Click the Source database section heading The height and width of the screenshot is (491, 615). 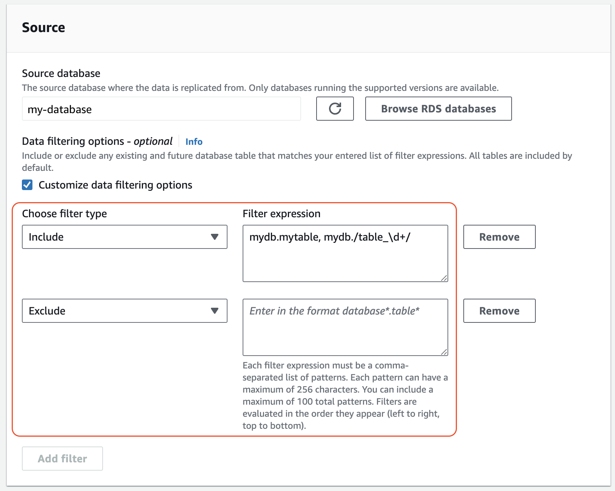click(61, 73)
